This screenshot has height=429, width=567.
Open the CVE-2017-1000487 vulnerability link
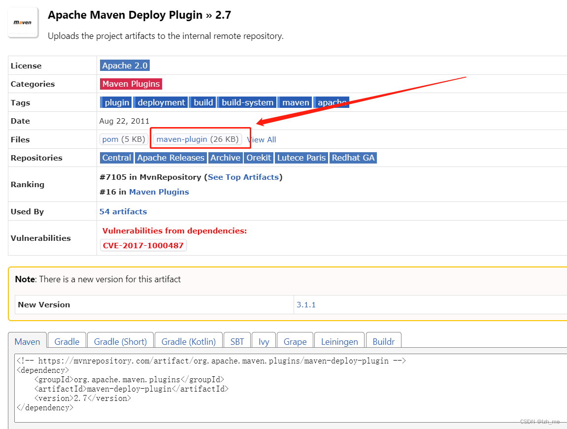coord(143,245)
